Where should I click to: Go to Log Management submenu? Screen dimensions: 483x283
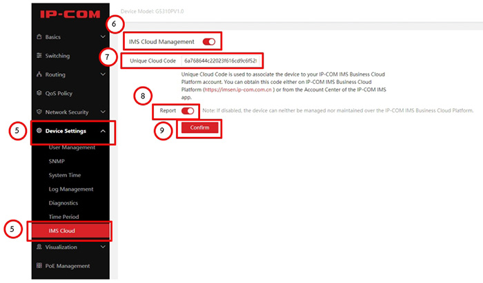click(x=70, y=189)
